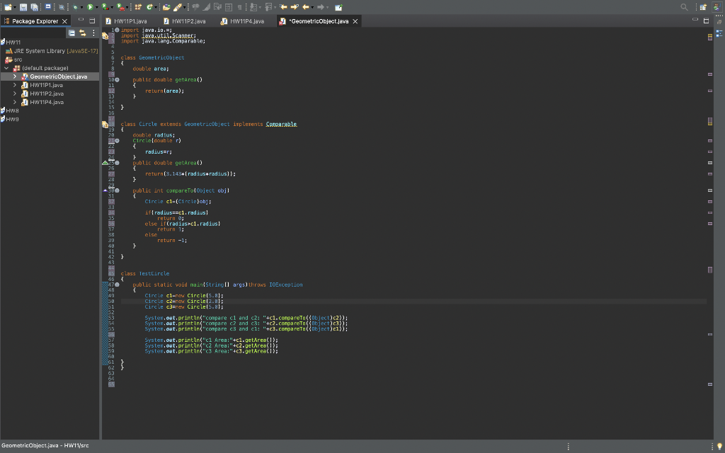Image resolution: width=725 pixels, height=453 pixels.
Task: Select the HW8 project
Action: (x=10, y=110)
